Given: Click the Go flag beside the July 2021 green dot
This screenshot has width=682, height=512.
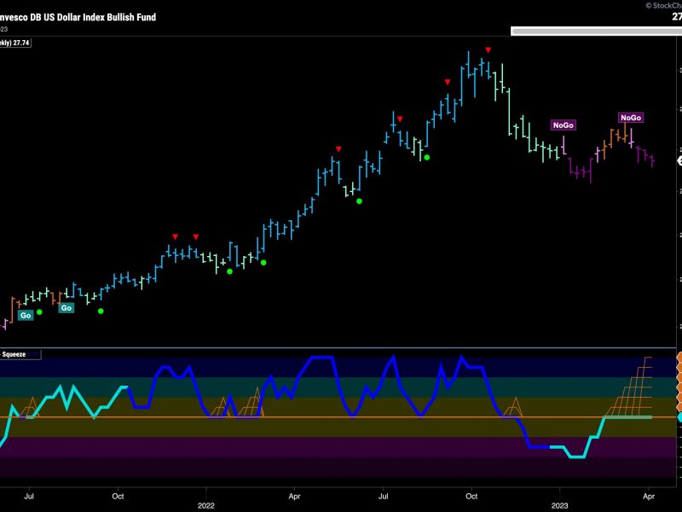Looking at the screenshot, I should 26,315.
